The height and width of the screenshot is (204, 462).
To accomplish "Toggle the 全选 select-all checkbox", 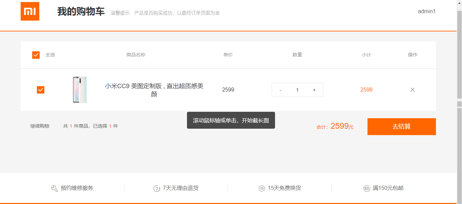I will click(x=36, y=55).
